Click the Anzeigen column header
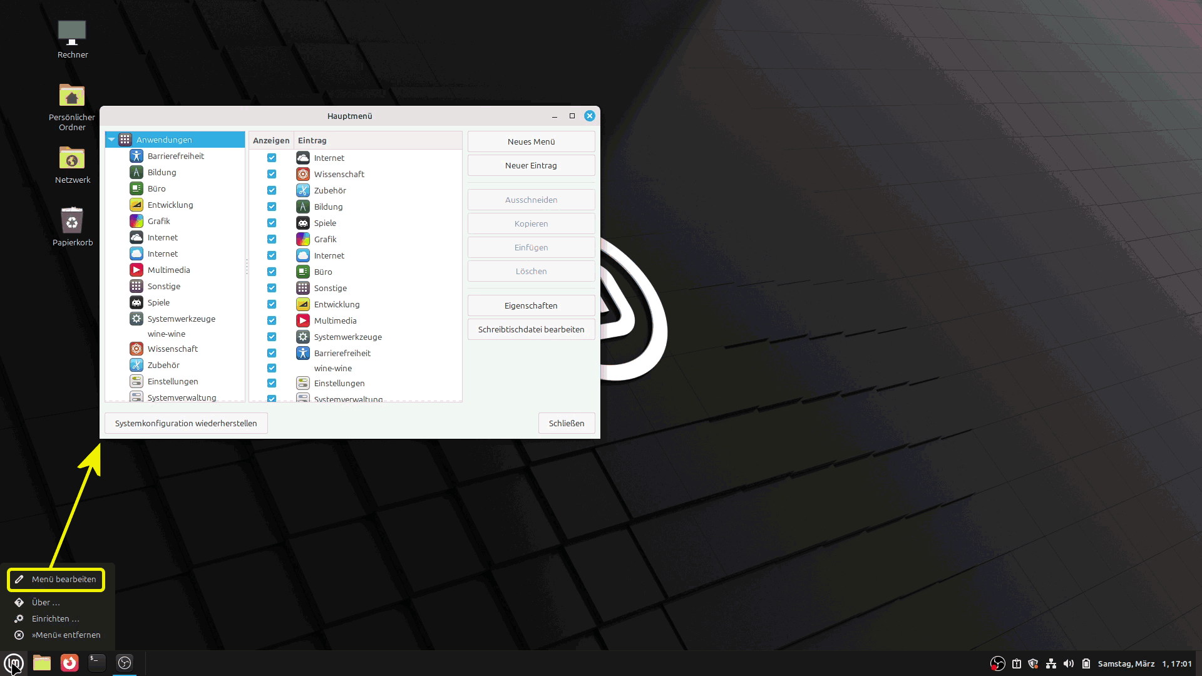The width and height of the screenshot is (1202, 676). tap(271, 140)
